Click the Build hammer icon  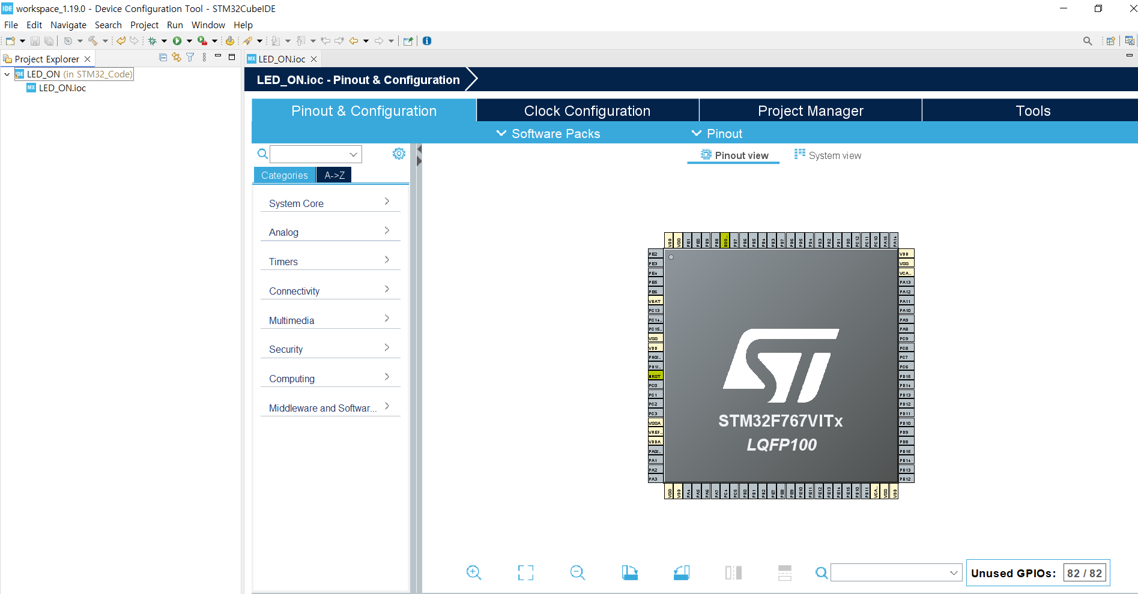[93, 41]
